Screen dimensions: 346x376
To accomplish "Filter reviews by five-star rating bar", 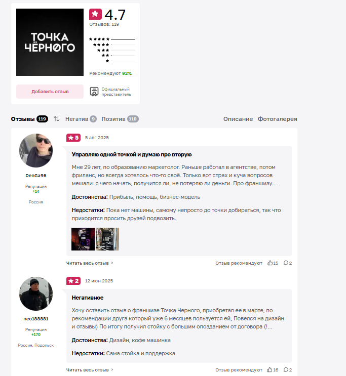I will 112,39.
